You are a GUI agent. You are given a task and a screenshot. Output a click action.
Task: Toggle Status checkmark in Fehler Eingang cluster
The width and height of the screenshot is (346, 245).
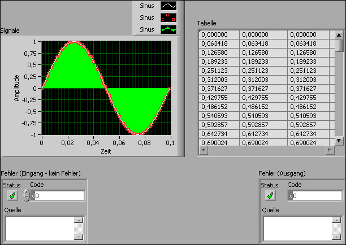point(12,195)
